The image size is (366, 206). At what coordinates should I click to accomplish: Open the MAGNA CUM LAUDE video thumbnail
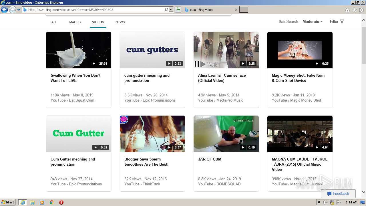coord(300,134)
